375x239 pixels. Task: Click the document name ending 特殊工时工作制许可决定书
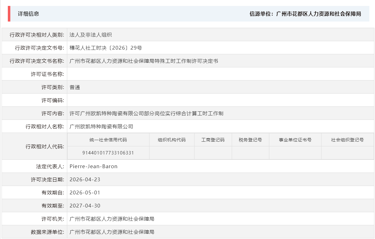(144, 61)
